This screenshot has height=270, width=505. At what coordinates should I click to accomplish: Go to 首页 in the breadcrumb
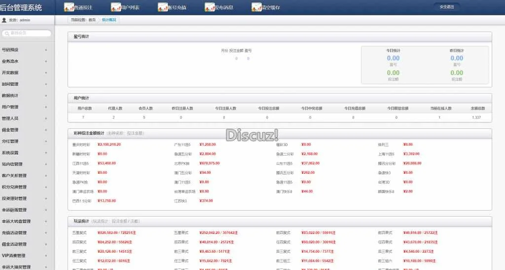tap(92, 20)
